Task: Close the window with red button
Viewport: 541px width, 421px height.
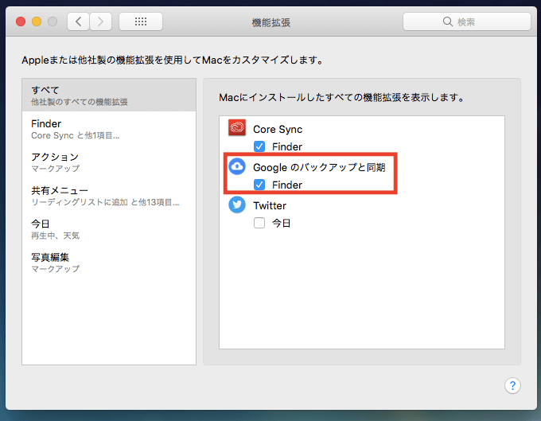Action: [21, 21]
